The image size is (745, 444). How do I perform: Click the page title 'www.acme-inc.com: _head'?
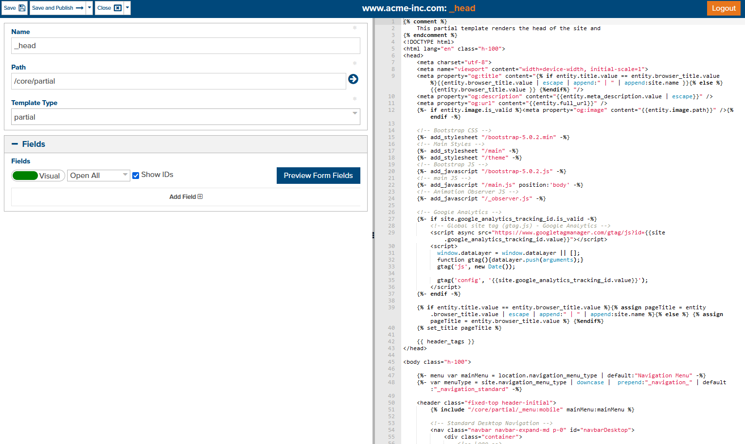pos(419,8)
